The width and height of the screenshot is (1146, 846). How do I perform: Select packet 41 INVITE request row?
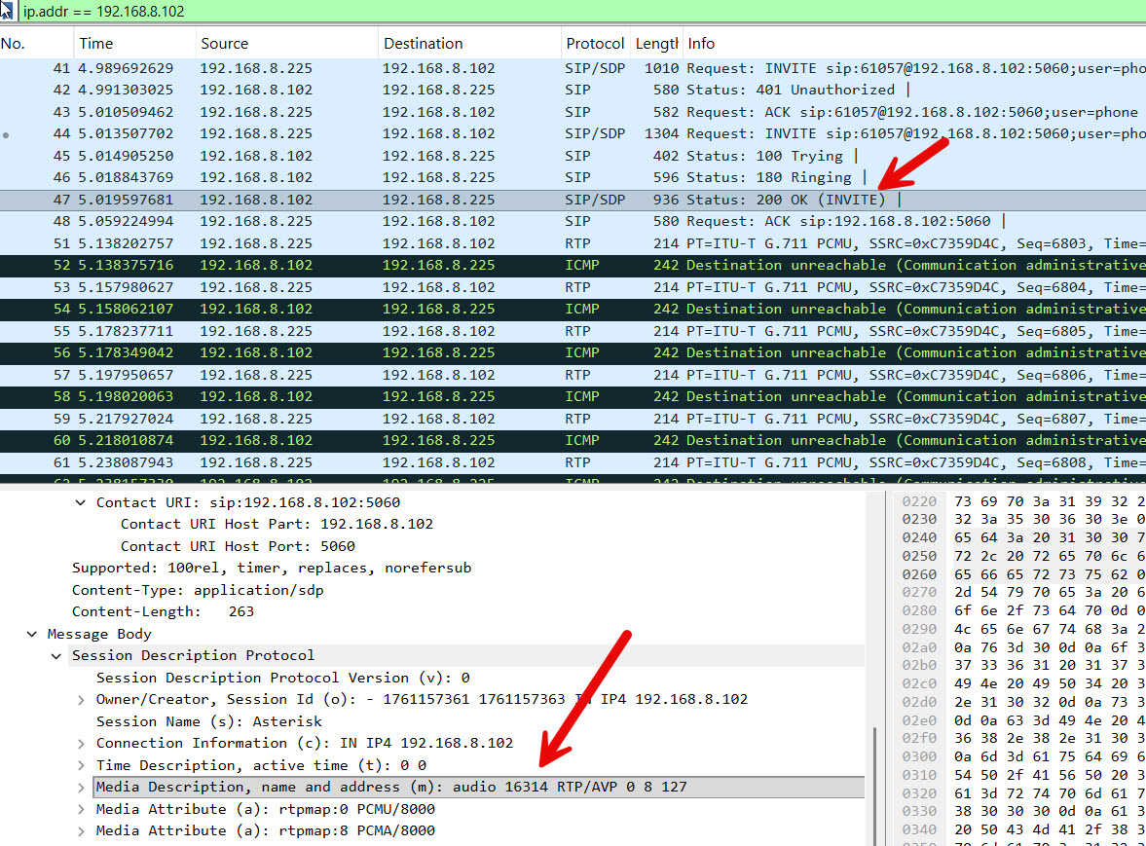(x=487, y=68)
